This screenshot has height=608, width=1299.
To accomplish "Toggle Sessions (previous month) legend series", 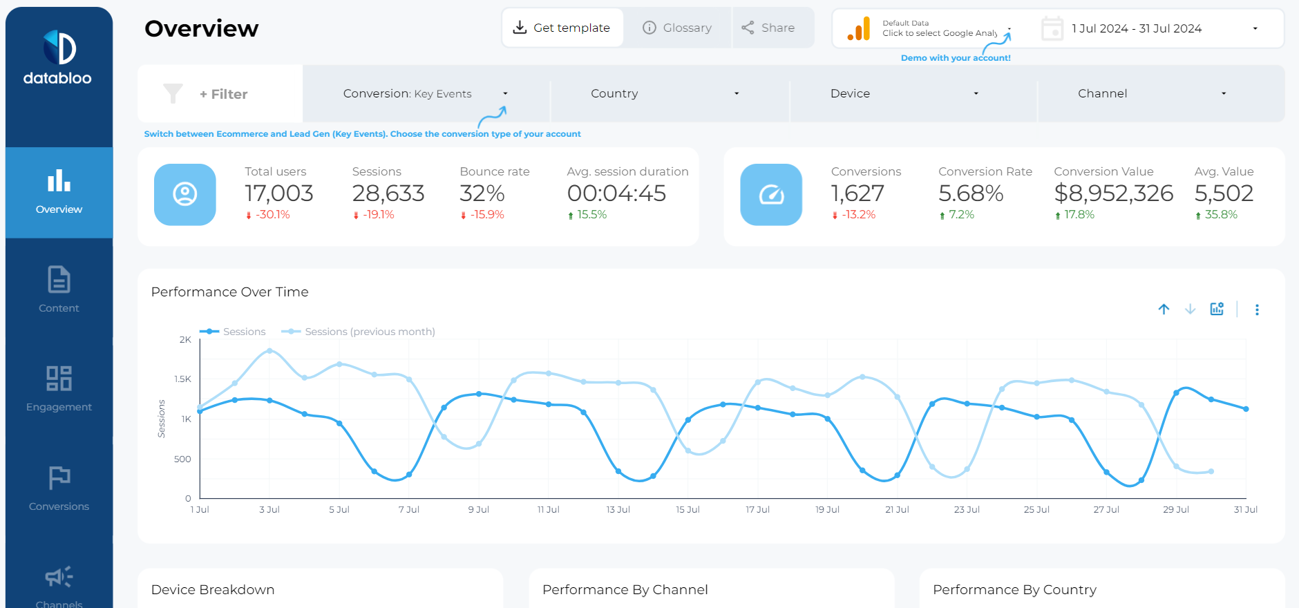I will coord(358,332).
